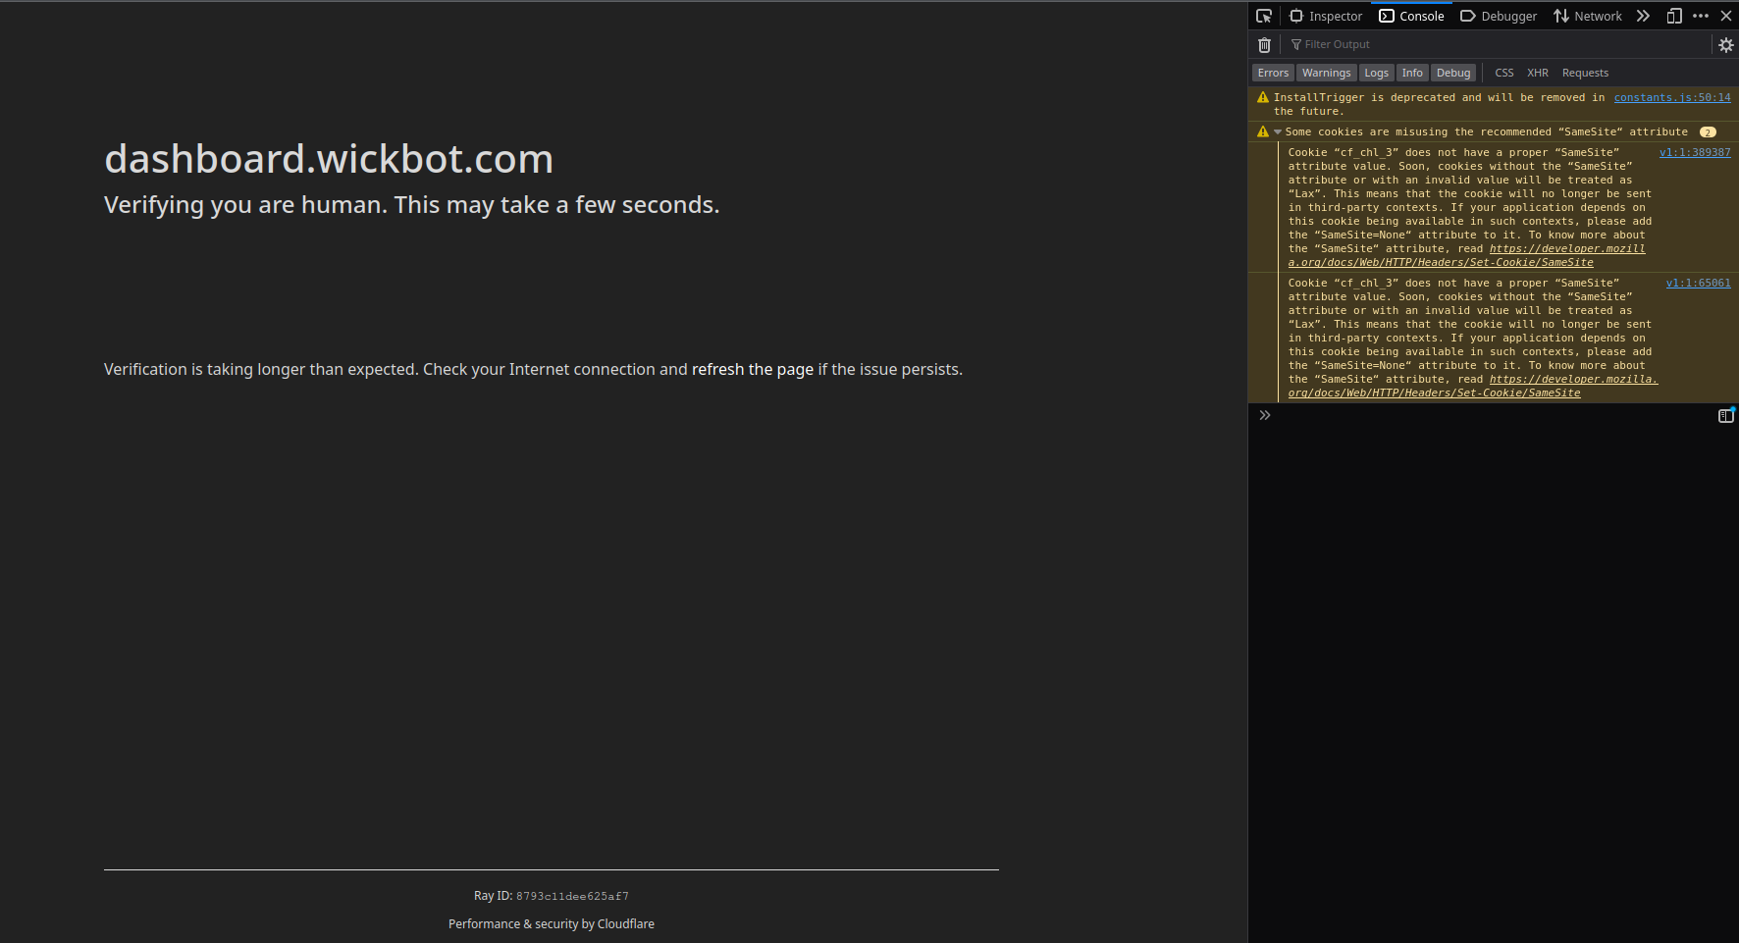Activate the element picker tool in DevTools
The image size is (1739, 943).
pos(1264,16)
